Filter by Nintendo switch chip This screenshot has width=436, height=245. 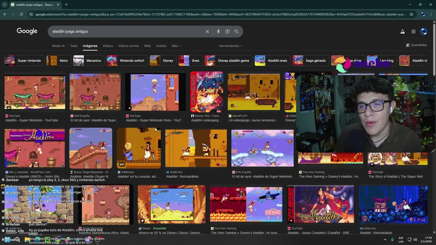(x=127, y=61)
